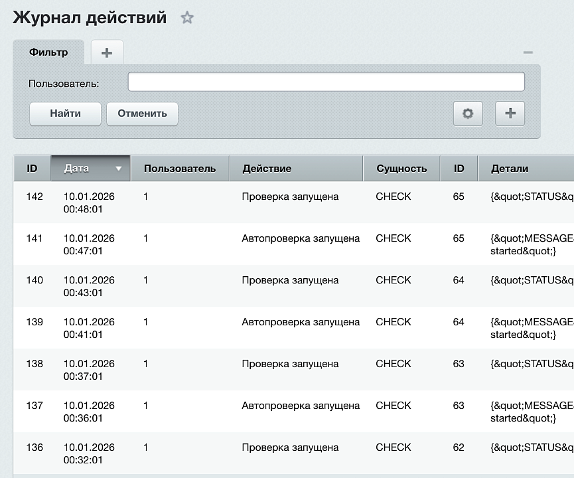This screenshot has width=574, height=478.
Task: Click ID cell 138
Action: click(35, 364)
